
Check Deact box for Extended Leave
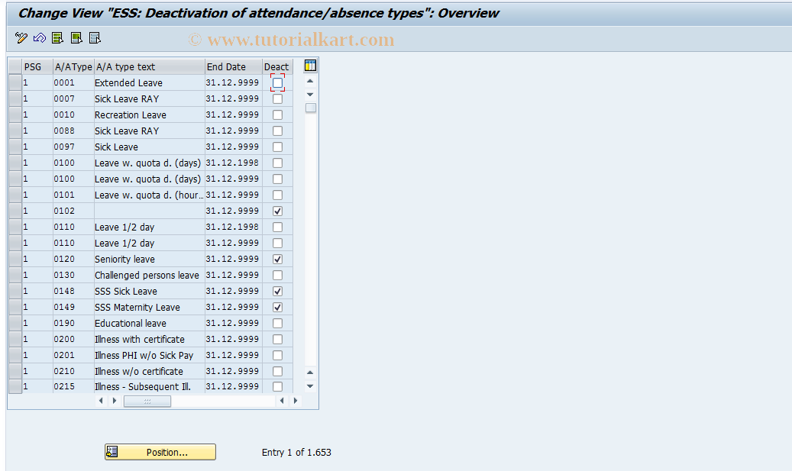tap(277, 82)
